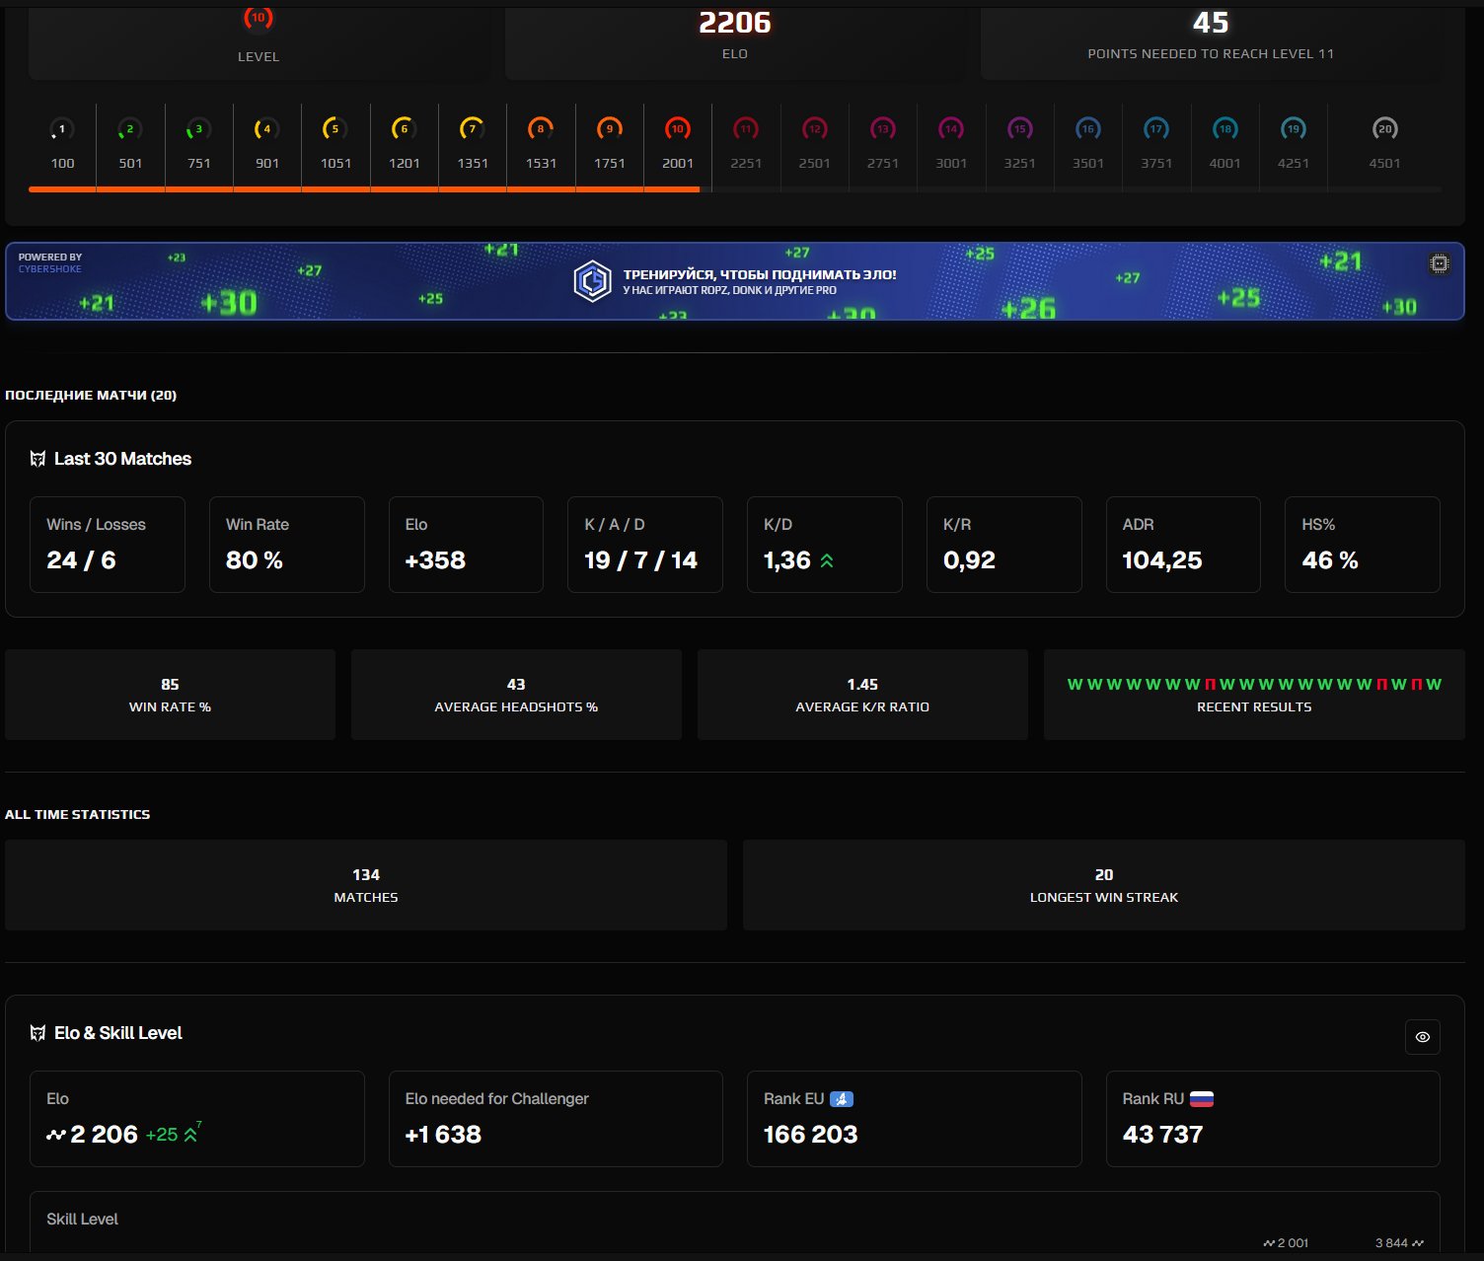Select the level 10 badge above LEVEL label
This screenshot has height=1261, width=1484.
click(x=259, y=17)
